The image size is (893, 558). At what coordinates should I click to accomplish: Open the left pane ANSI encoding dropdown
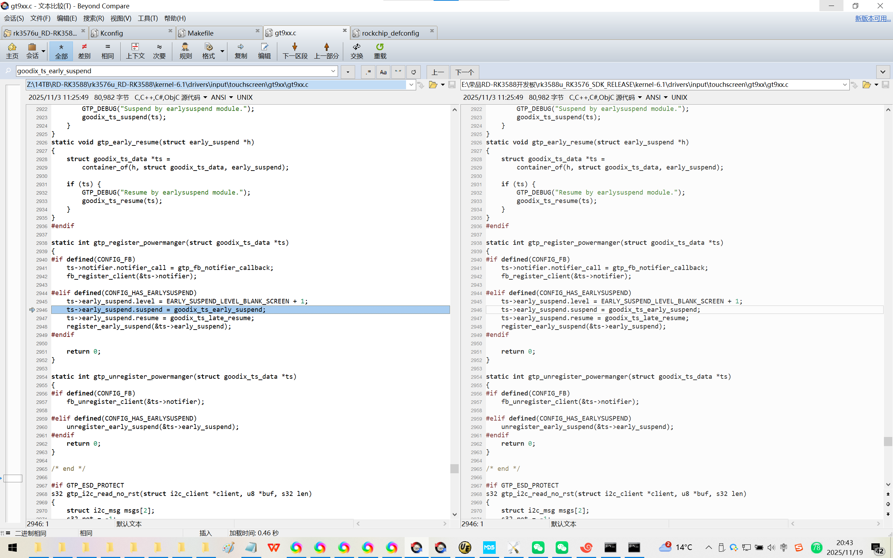pos(231,97)
